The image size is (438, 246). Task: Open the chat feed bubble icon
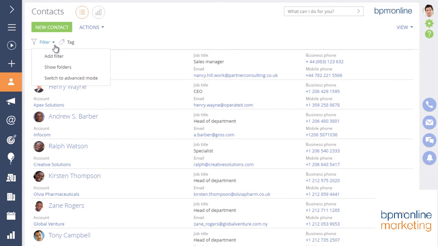point(429,140)
